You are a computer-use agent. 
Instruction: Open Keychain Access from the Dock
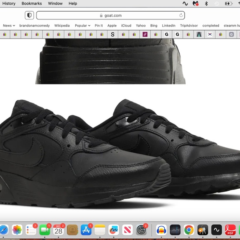tap(203, 230)
